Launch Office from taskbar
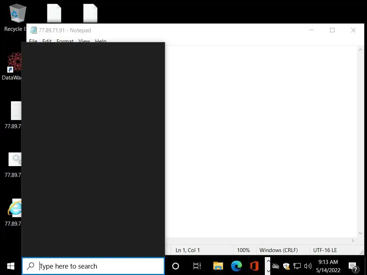 click(254, 266)
